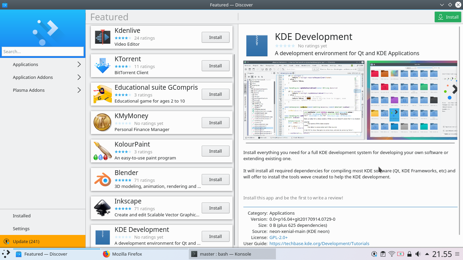Click the Wi-Fi network tray icon

click(392, 254)
